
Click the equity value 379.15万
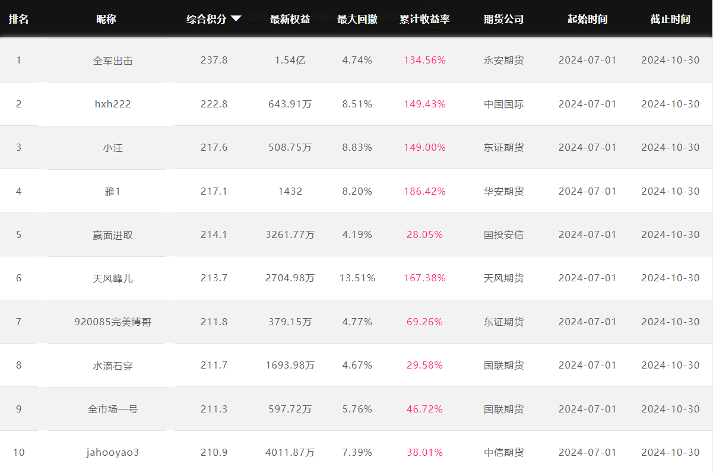coord(290,322)
